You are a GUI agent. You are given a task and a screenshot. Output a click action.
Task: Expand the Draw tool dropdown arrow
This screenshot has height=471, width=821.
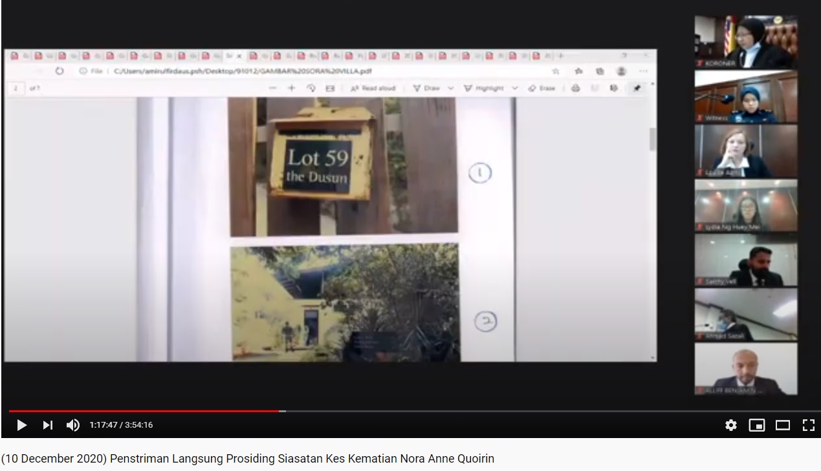451,88
